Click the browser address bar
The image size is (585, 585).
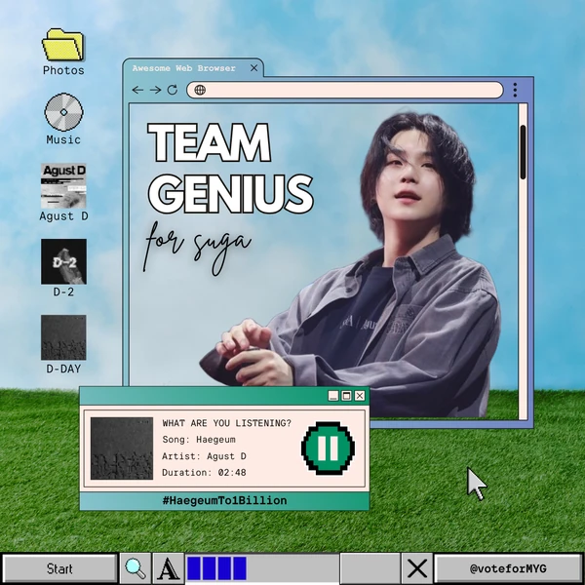tap(346, 90)
